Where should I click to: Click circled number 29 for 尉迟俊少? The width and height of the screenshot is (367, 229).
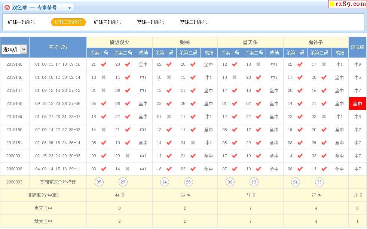(123, 182)
